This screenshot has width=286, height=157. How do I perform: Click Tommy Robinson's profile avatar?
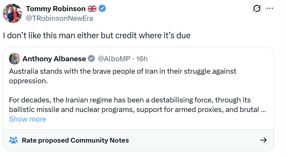click(12, 13)
